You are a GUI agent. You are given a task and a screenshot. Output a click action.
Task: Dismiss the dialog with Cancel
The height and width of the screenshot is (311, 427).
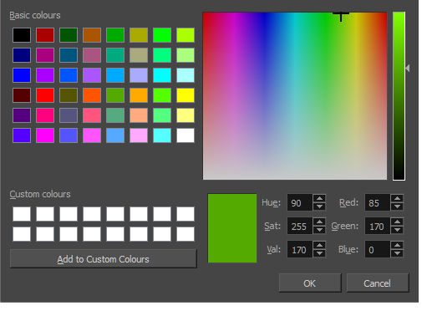coord(378,283)
